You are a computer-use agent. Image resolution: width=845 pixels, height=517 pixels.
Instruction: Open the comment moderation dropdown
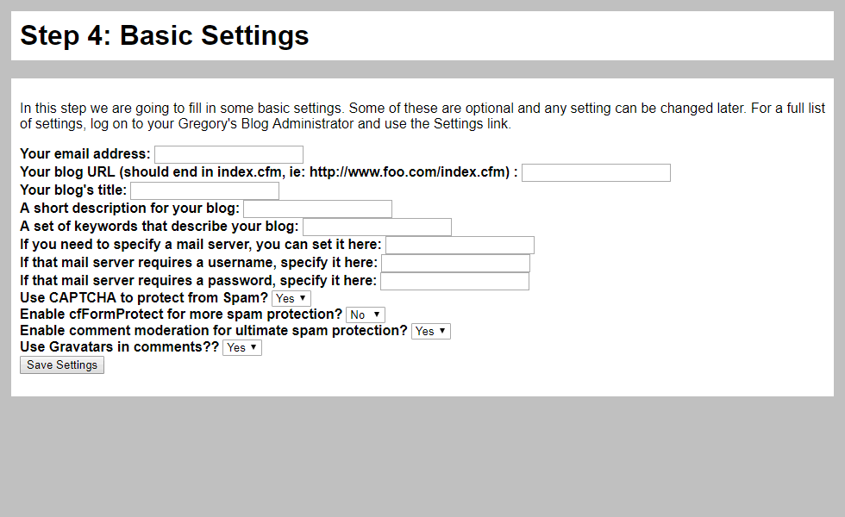pos(431,331)
